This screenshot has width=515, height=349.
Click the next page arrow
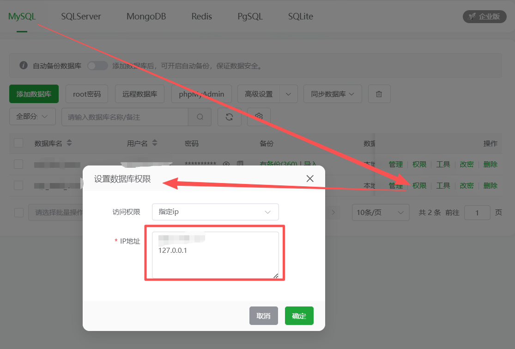click(x=333, y=212)
